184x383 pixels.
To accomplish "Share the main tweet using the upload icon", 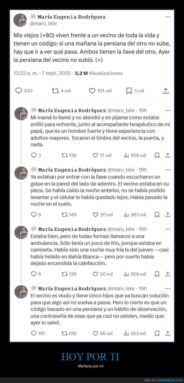I will pos(166,91).
